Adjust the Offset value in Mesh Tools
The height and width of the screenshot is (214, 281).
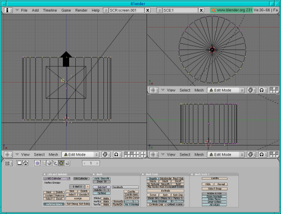(175, 205)
